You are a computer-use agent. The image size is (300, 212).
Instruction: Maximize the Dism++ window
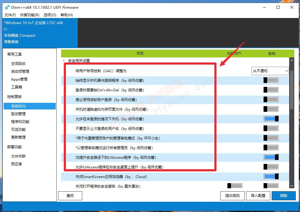click(278, 7)
